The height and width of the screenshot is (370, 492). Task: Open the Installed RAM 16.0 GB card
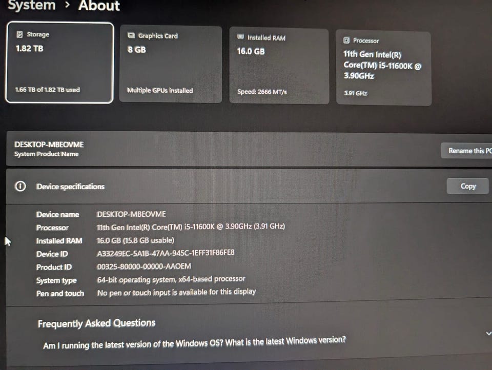click(279, 66)
